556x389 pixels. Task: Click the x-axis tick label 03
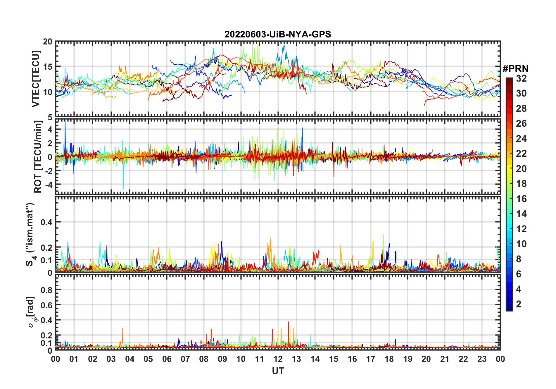coord(111,359)
